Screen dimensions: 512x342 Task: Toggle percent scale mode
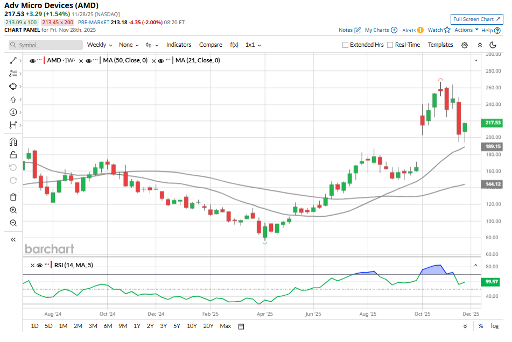(481, 326)
